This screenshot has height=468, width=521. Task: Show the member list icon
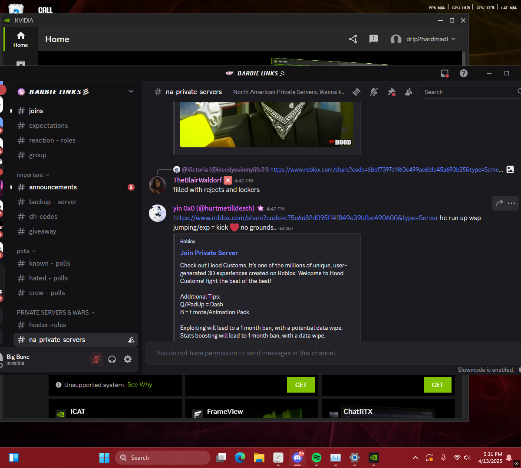(x=409, y=92)
